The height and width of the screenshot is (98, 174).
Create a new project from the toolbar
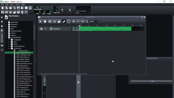tap(2, 8)
